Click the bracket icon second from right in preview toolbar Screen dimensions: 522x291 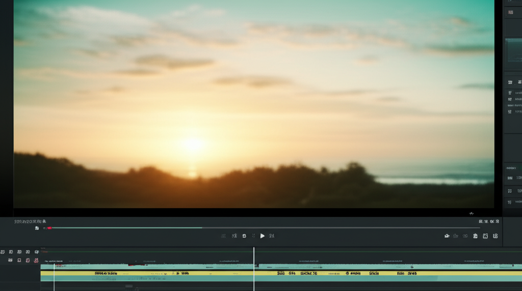[485, 236]
